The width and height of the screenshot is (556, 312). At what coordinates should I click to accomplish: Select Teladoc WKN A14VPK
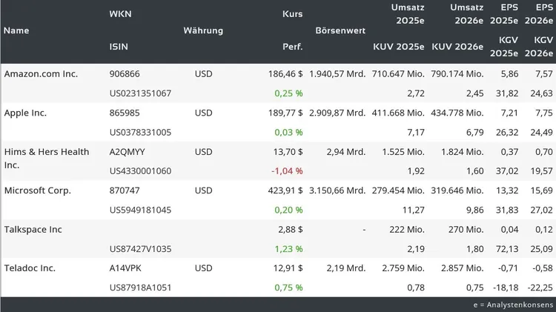point(125,268)
